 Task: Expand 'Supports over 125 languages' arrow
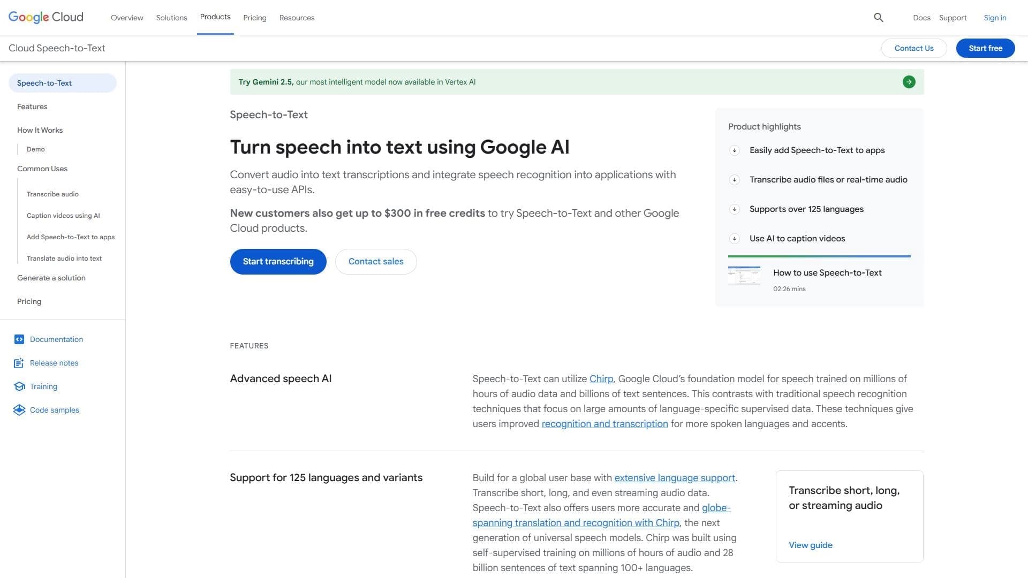click(735, 209)
